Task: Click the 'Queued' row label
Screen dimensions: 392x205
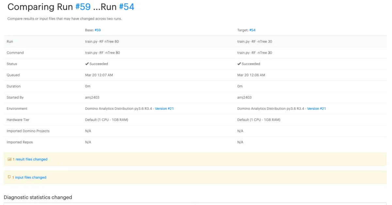Action: [x=13, y=75]
